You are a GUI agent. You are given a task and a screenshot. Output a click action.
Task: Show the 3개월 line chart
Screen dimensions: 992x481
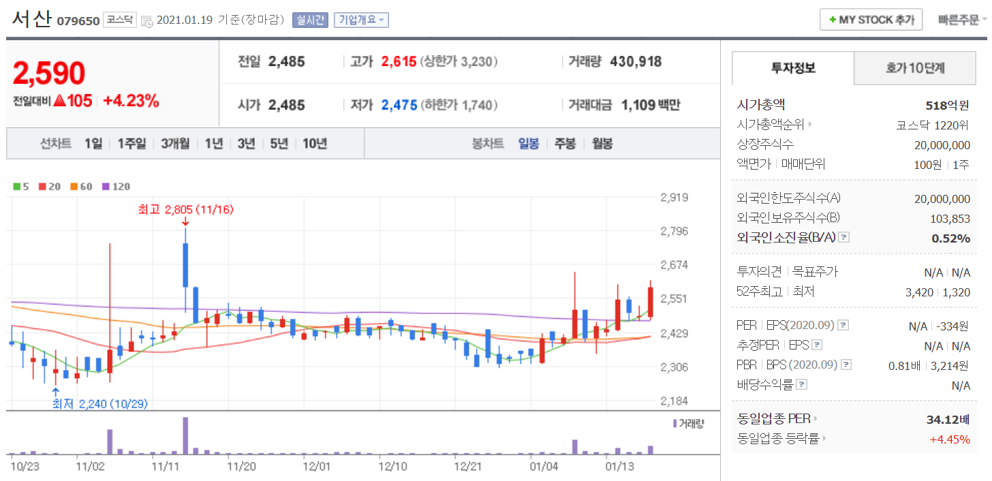coord(175,144)
